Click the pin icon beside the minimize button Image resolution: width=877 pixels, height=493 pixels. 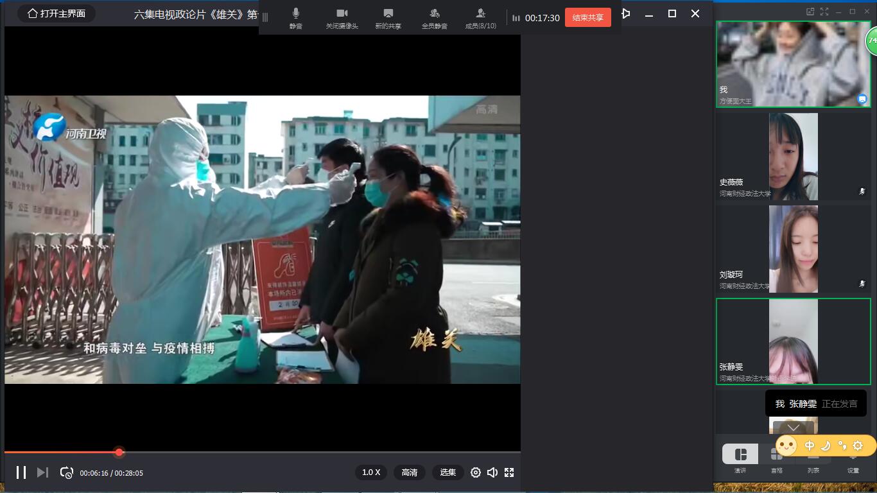pyautogui.click(x=626, y=13)
